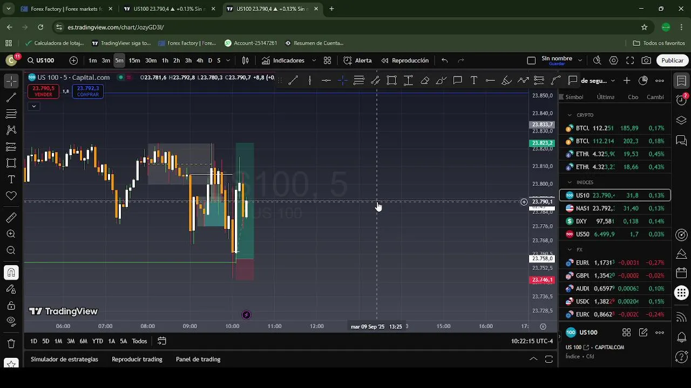Open the Fibonacci tools in left toolbar
691x388 pixels.
(x=11, y=114)
